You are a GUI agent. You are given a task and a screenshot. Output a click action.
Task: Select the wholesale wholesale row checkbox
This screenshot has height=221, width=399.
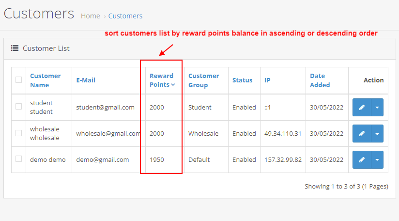pos(18,133)
